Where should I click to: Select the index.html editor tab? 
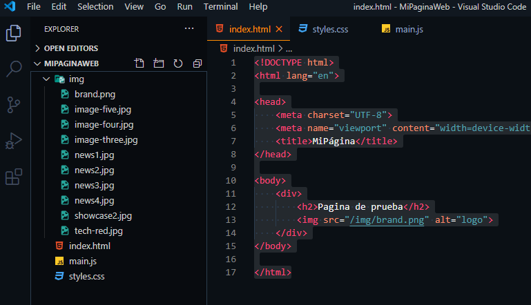[249, 29]
